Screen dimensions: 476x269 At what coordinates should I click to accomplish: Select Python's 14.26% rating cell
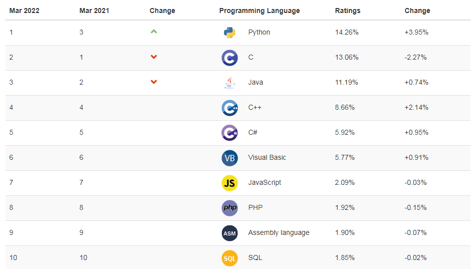(347, 32)
